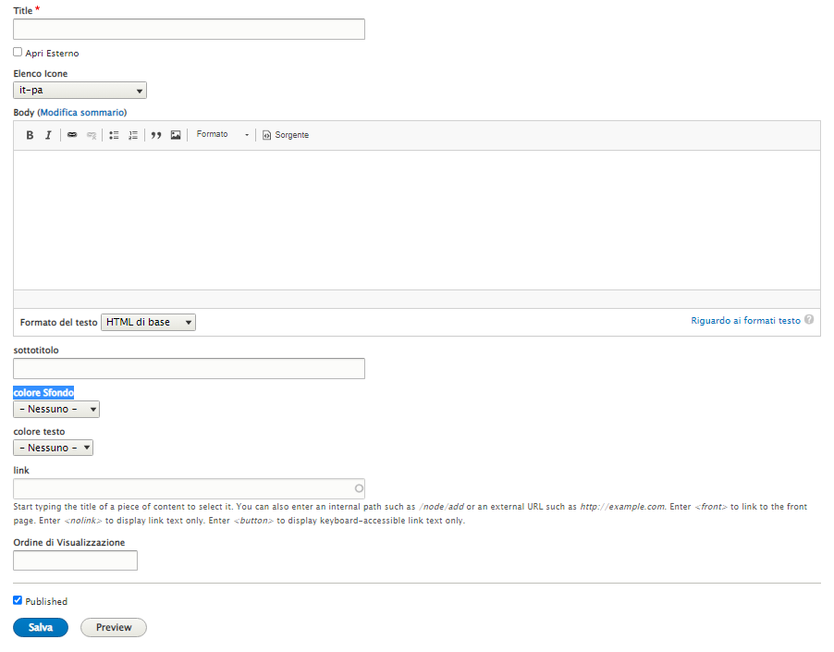Apply block quote formatting
The image size is (834, 652).
[x=156, y=135]
